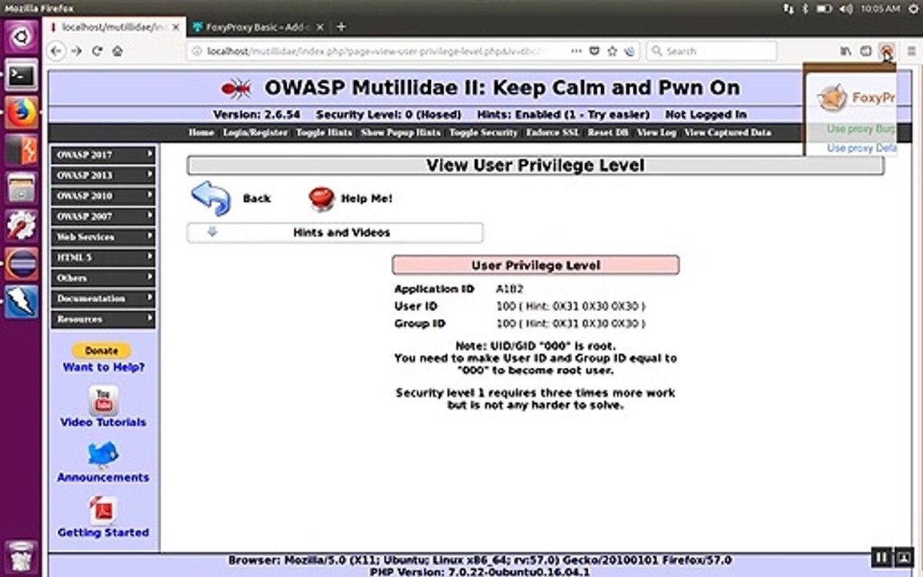The image size is (923, 577).
Task: Click the browser Search box
Action: click(x=711, y=51)
